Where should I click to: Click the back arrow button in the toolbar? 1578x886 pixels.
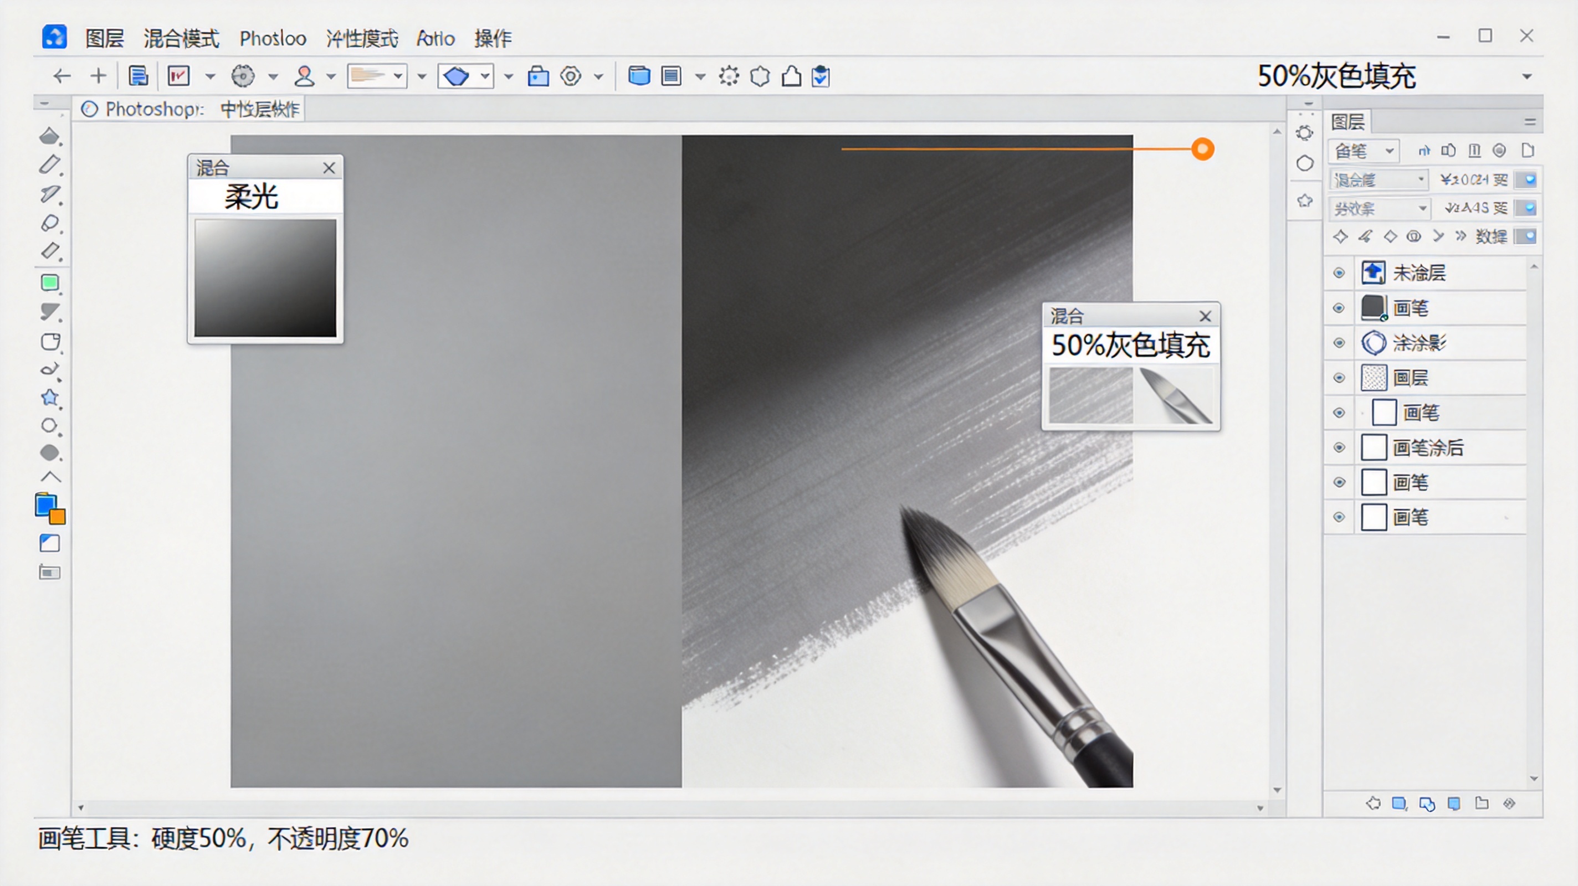[x=62, y=76]
